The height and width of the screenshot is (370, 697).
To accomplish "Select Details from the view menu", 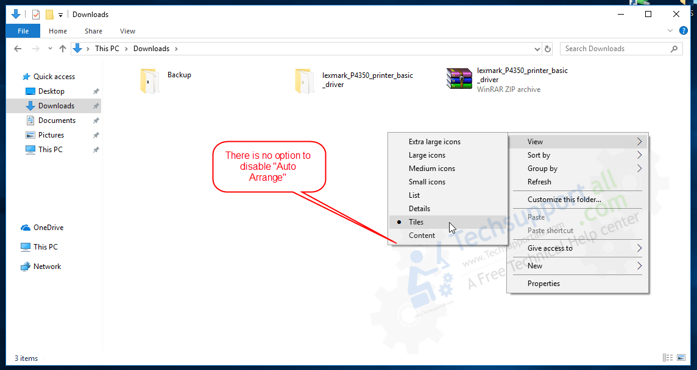I will tap(419, 208).
